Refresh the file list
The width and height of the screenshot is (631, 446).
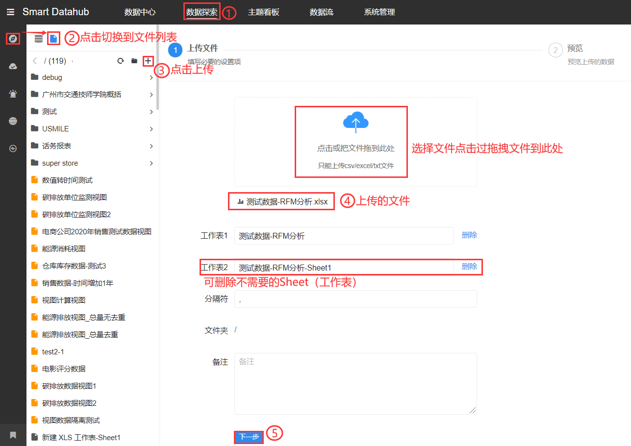[120, 61]
